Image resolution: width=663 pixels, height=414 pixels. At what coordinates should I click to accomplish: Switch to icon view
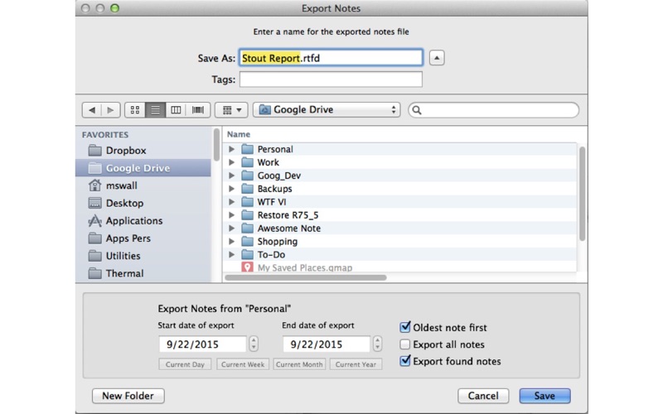coord(135,110)
